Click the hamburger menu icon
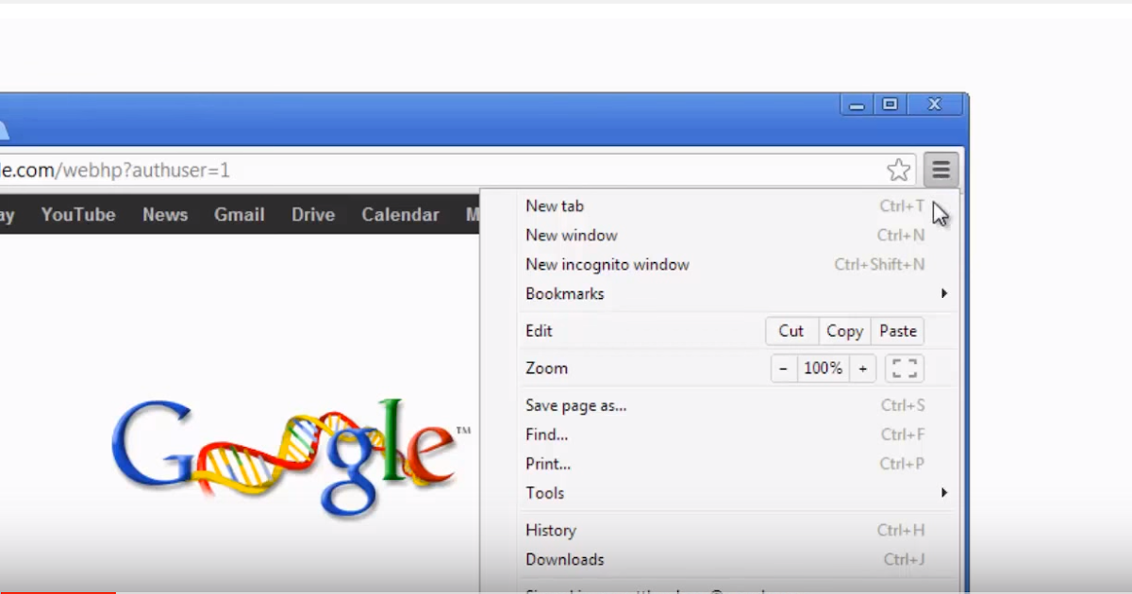The width and height of the screenshot is (1132, 594). coord(940,169)
